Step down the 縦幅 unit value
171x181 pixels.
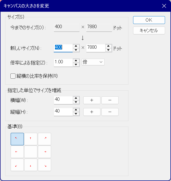(x=76, y=114)
